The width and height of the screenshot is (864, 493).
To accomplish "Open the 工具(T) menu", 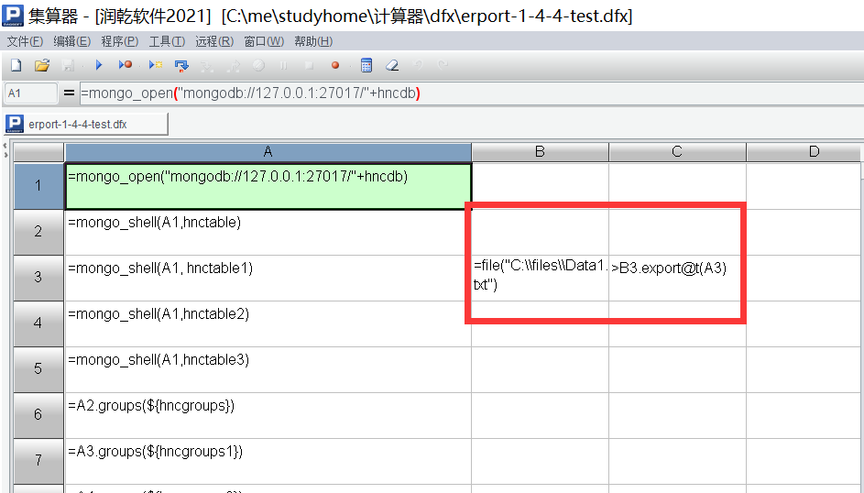I will tap(167, 41).
